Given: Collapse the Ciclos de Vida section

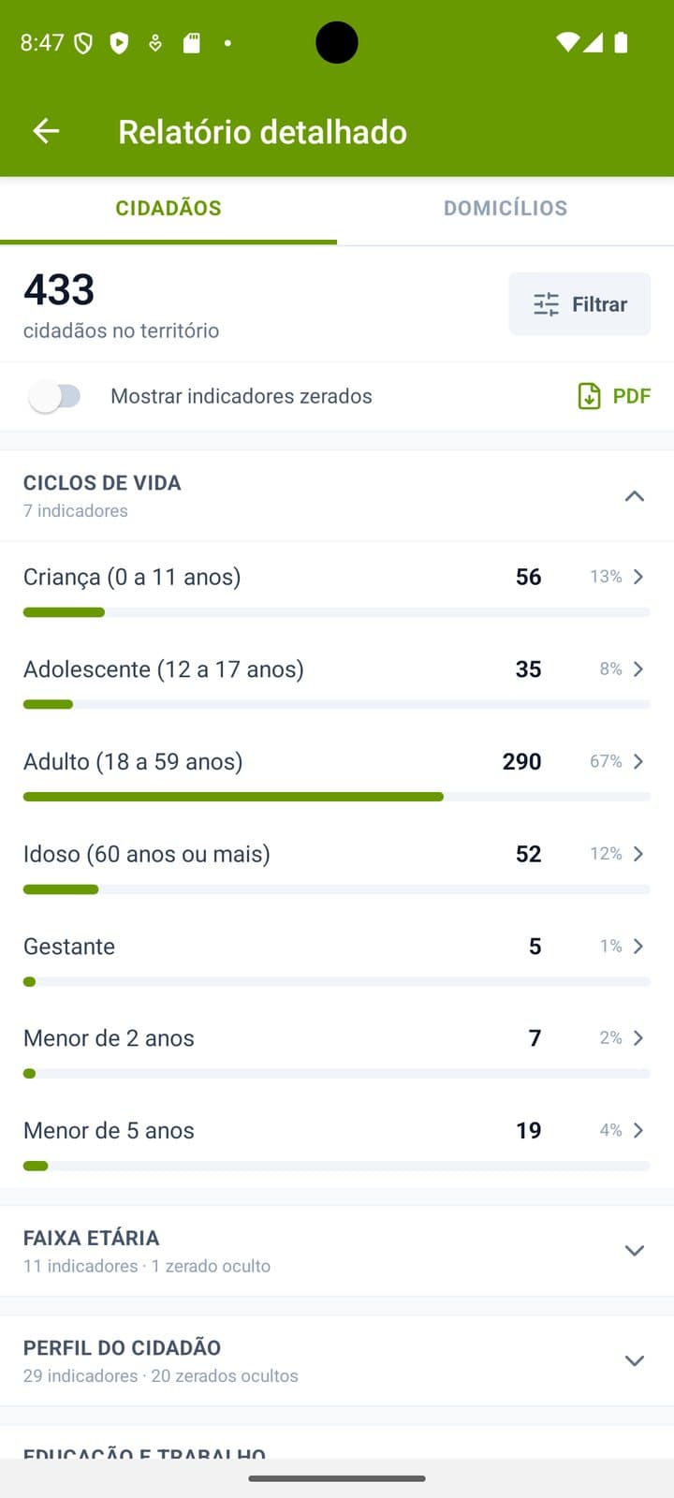Looking at the screenshot, I should click(x=634, y=496).
